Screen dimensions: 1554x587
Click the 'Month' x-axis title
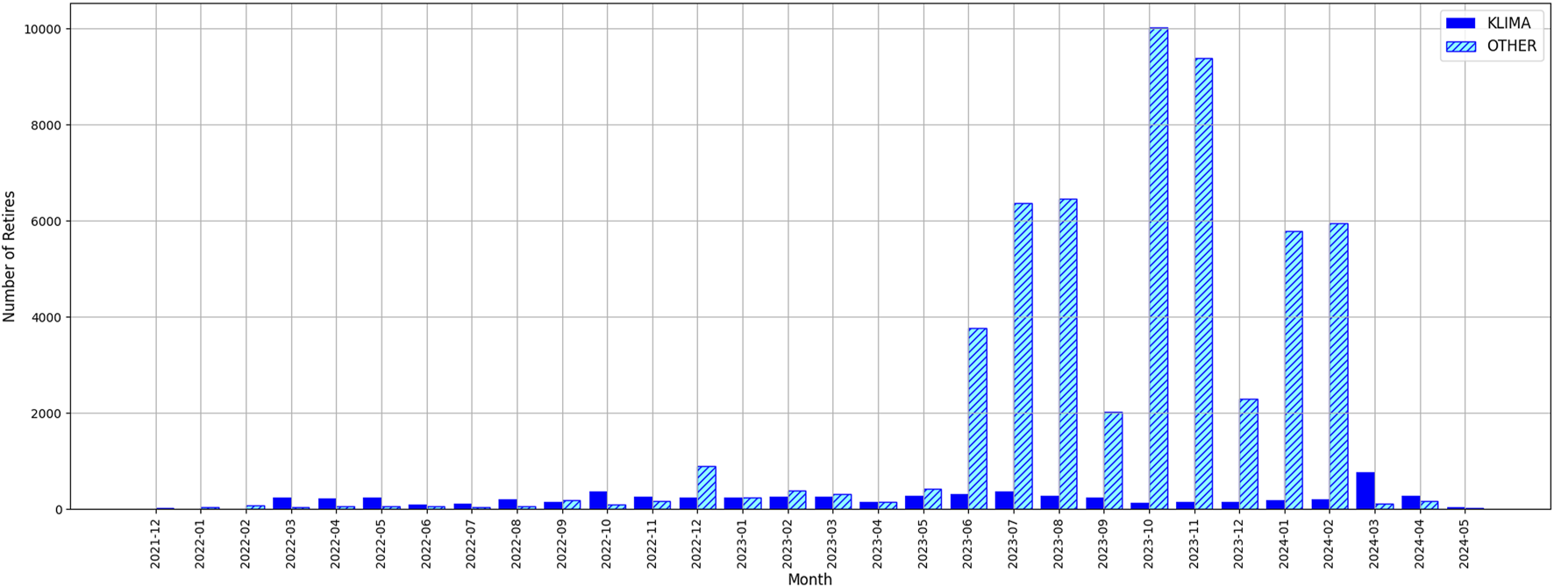click(809, 579)
